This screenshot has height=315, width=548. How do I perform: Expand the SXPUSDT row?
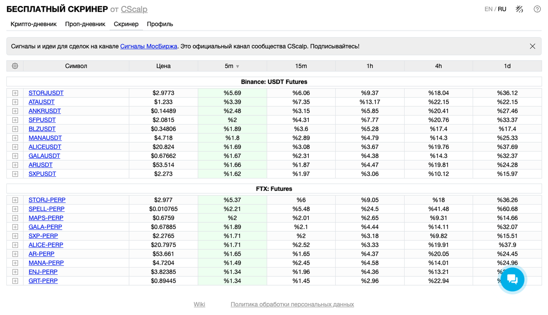(x=15, y=174)
